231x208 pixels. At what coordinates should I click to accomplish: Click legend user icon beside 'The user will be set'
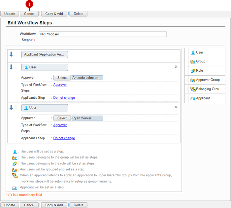(x=15, y=152)
